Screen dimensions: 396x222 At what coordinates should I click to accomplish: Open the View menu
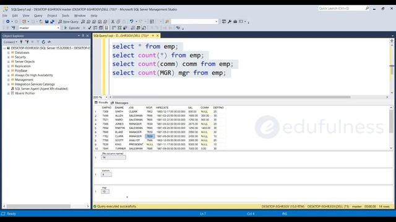[26, 15]
